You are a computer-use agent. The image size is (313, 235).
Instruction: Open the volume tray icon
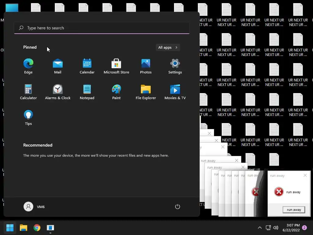pos(276,228)
